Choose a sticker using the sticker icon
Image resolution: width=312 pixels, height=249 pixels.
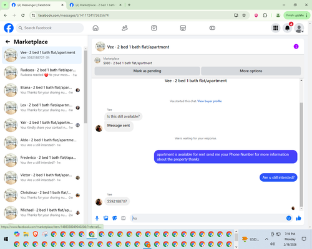click(x=115, y=218)
